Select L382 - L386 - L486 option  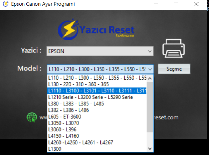97,110
